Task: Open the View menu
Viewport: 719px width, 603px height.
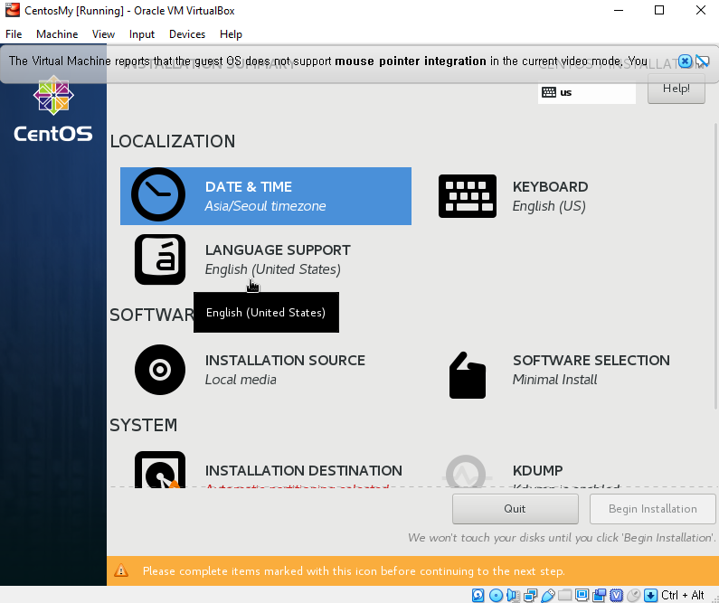Action: click(x=103, y=34)
